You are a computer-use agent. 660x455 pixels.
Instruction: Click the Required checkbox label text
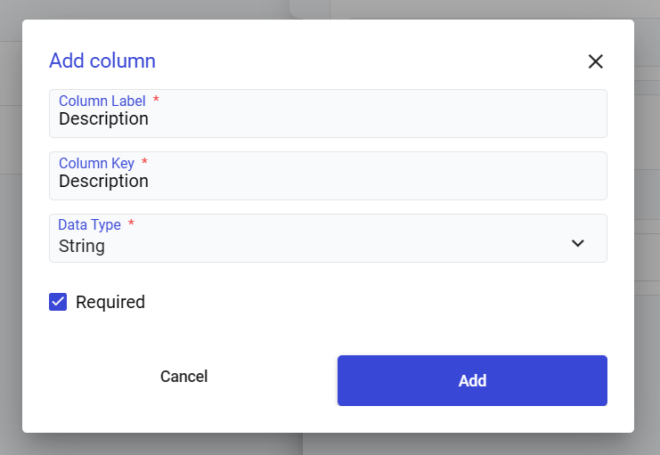tap(110, 302)
